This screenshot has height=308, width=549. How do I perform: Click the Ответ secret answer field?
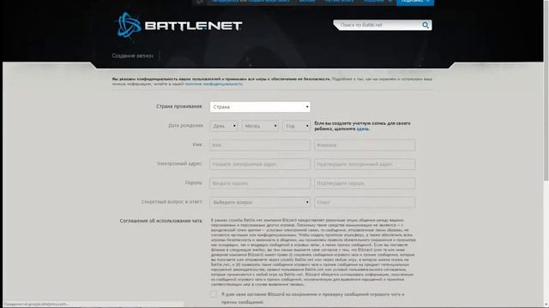(x=365, y=202)
